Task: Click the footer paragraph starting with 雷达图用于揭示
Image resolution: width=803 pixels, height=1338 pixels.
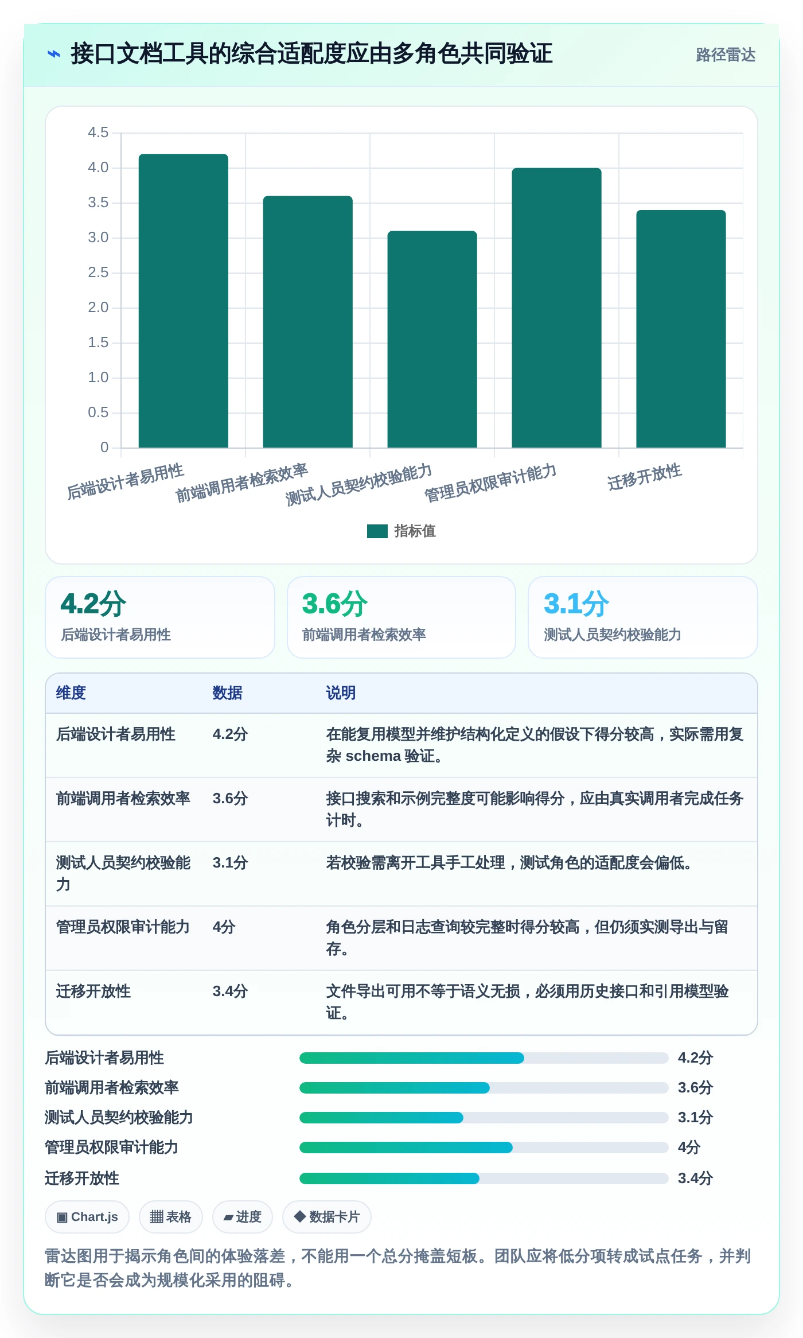Action: 398,1268
